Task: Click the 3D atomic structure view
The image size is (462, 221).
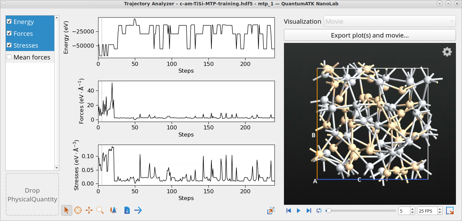Action: pyautogui.click(x=369, y=124)
